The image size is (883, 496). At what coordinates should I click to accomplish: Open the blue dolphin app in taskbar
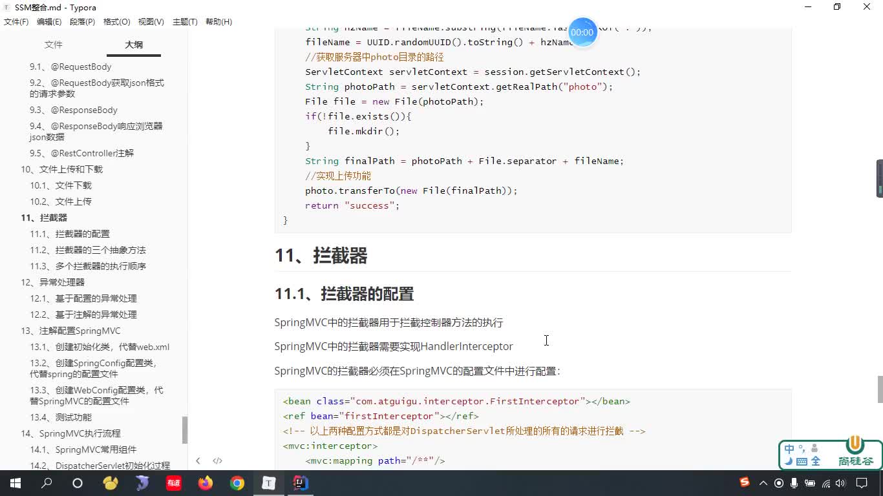142,483
